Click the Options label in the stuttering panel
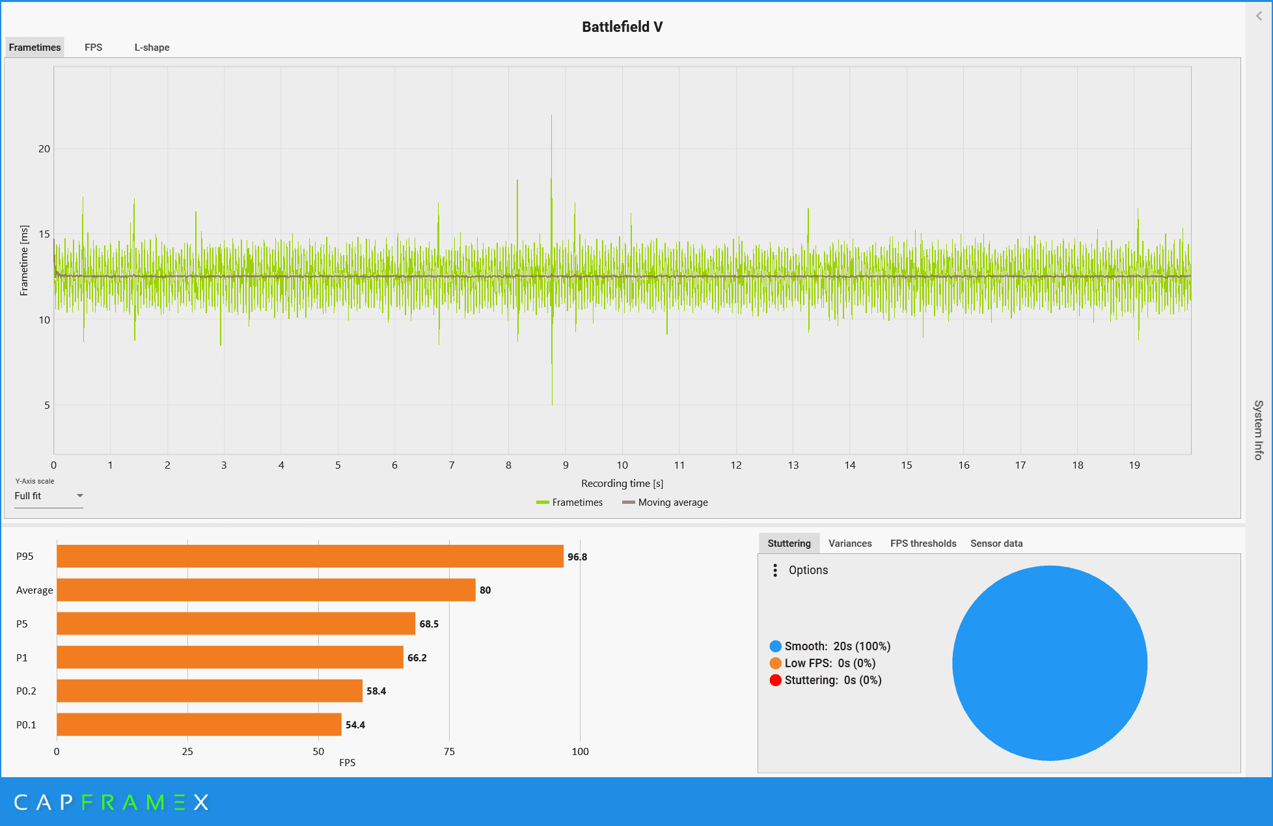This screenshot has height=826, width=1273. click(808, 570)
